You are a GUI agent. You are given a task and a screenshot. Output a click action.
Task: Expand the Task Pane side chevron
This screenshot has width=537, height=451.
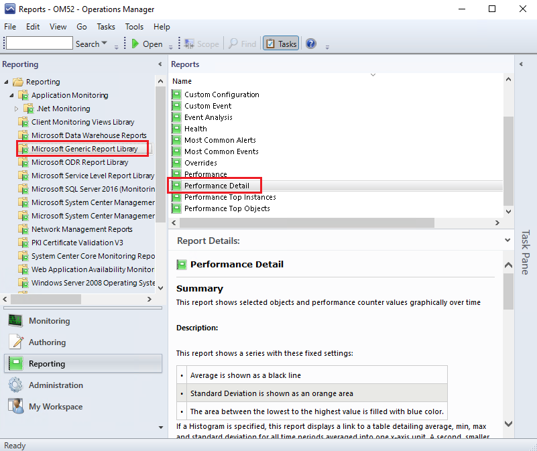pos(521,64)
